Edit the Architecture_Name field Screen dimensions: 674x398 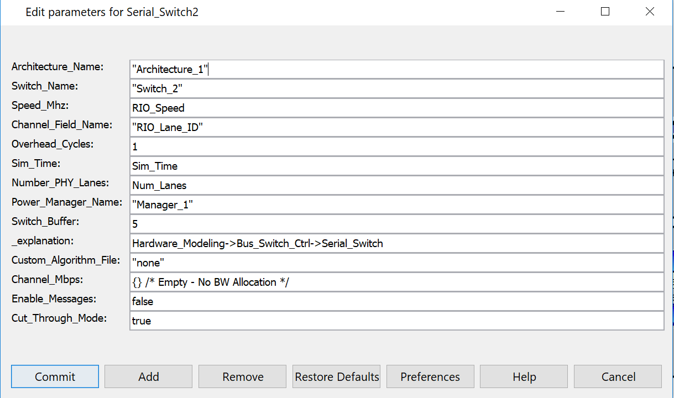coord(396,69)
